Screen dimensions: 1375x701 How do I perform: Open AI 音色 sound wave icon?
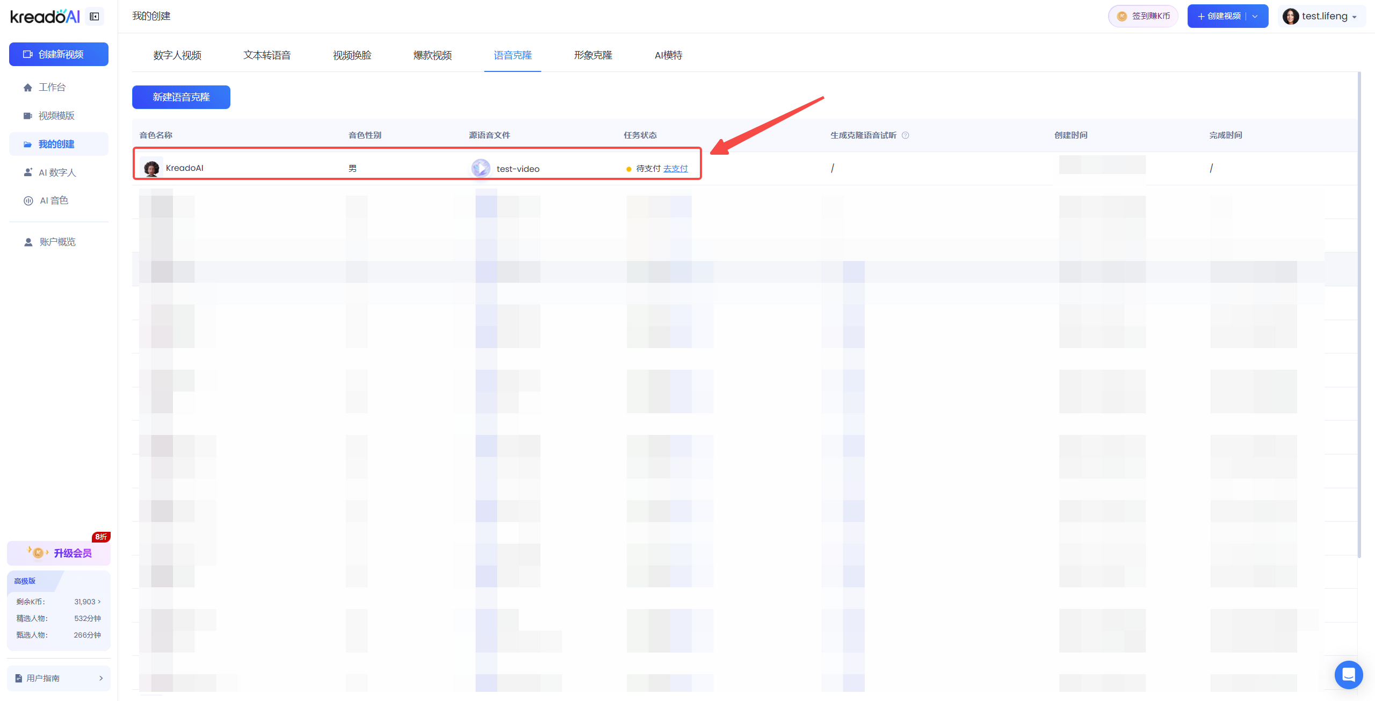28,201
